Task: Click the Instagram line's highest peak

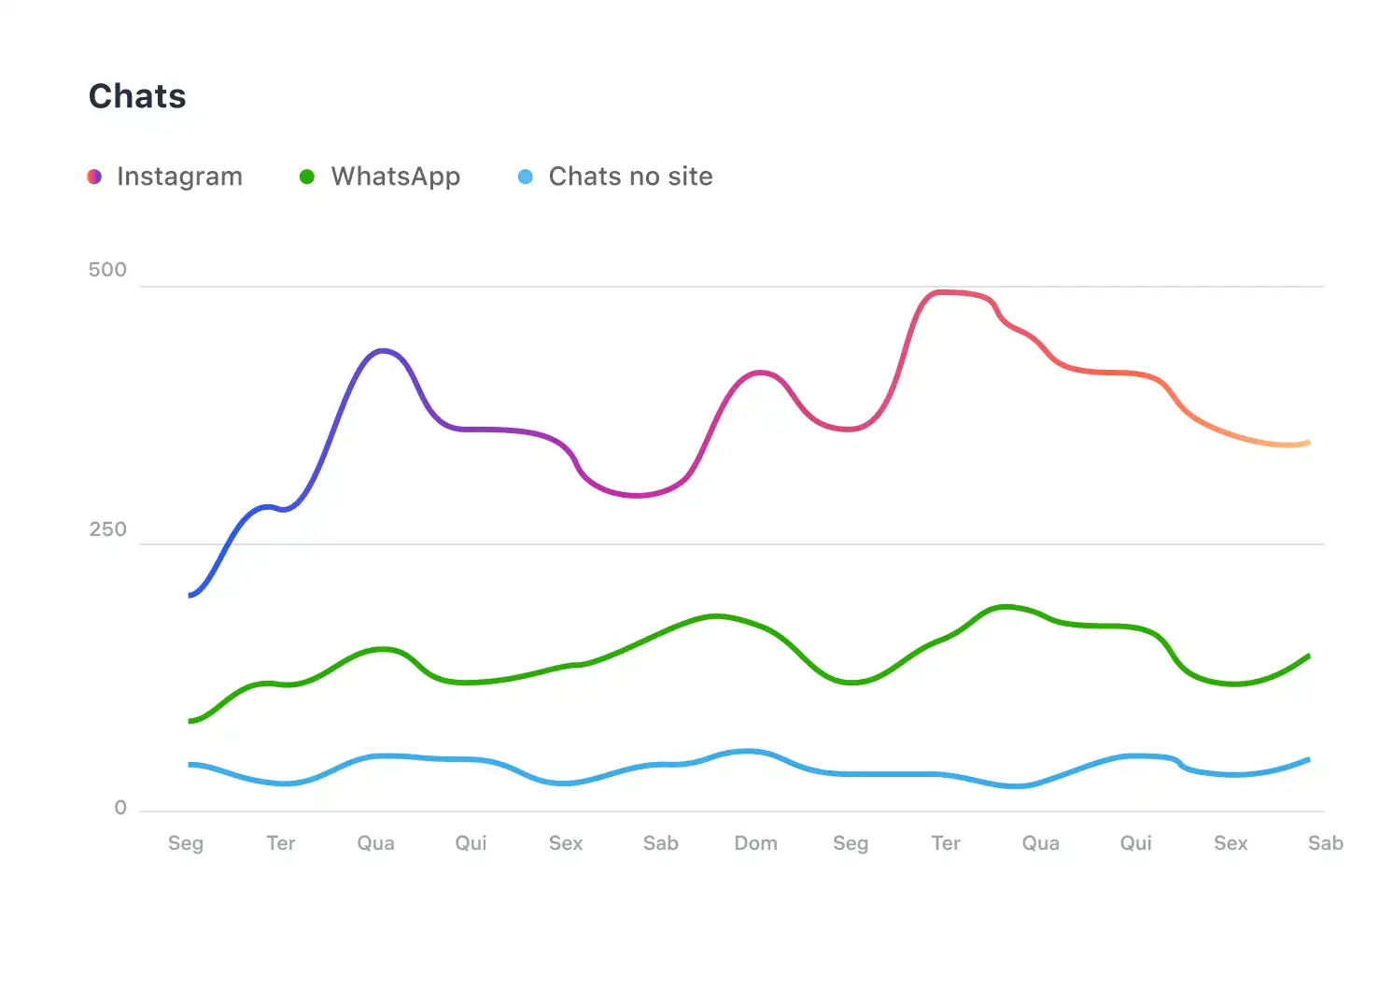Action: 943,292
